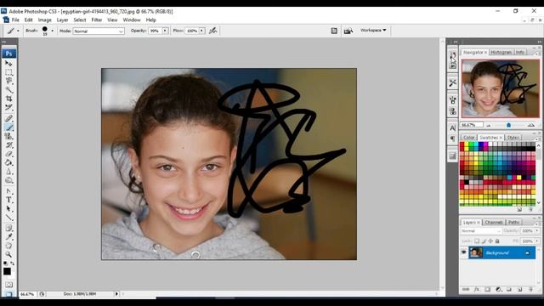This screenshot has width=544, height=306.
Task: Select the Horizontal Type tool
Action: click(8, 201)
